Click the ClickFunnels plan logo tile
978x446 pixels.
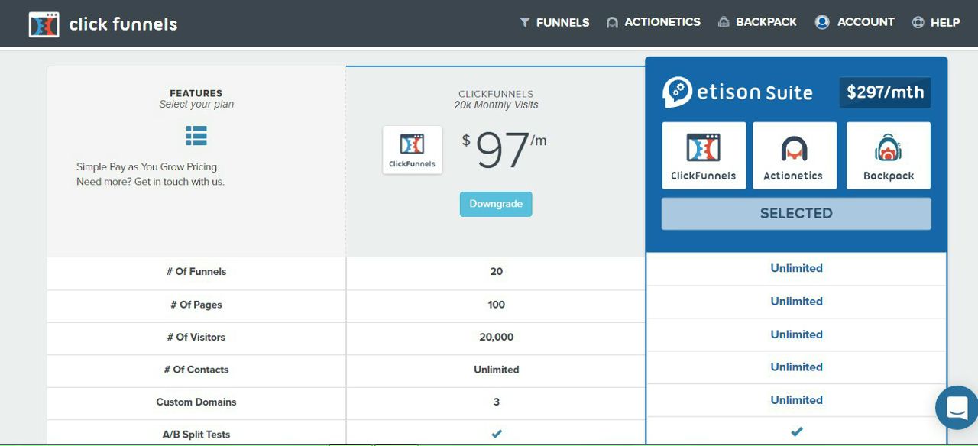coord(413,150)
